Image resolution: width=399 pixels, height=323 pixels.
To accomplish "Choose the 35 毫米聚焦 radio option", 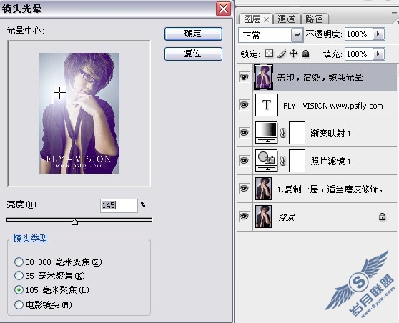I will coord(19,275).
